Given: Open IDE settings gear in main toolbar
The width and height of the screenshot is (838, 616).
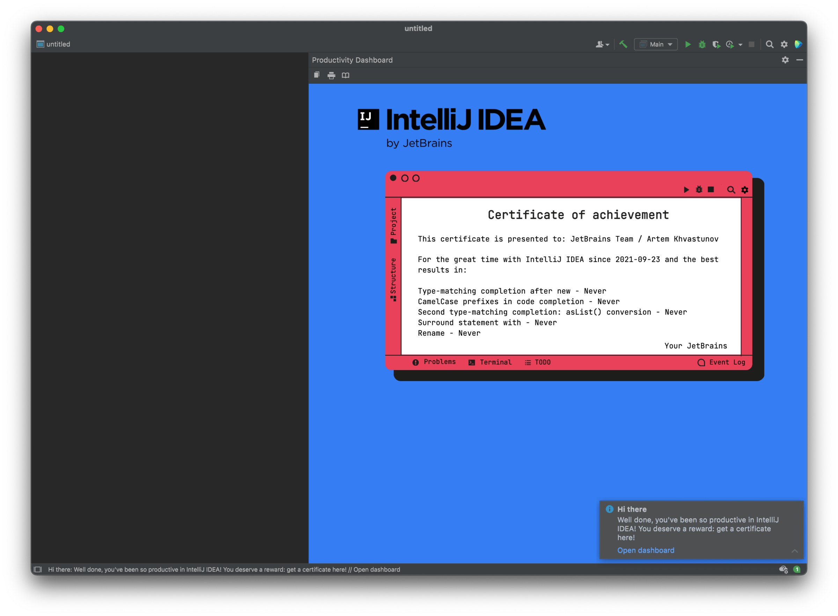Looking at the screenshot, I should tap(784, 44).
